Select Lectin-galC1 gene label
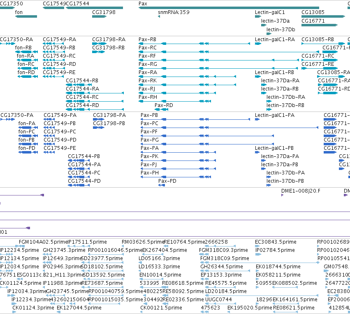This screenshot has width=350, height=314. tap(270, 12)
